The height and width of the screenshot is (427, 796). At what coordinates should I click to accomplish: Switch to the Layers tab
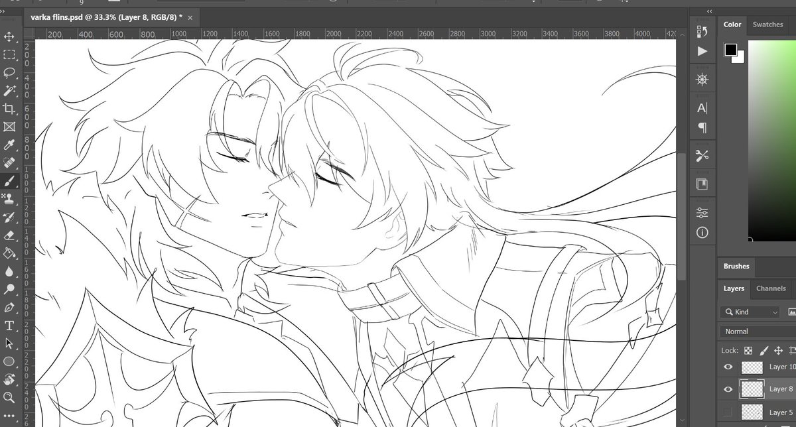pos(734,288)
